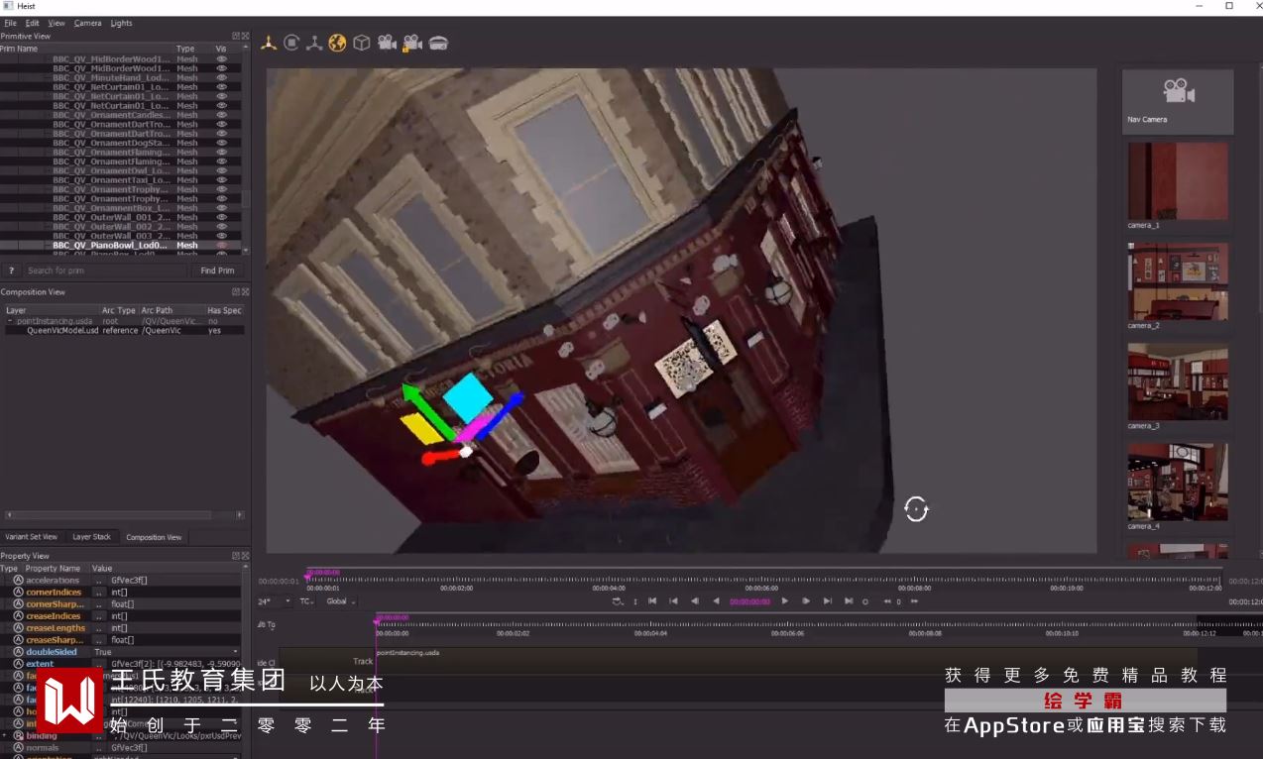Collapse the pointInstancing.usda layer row

tap(10, 321)
